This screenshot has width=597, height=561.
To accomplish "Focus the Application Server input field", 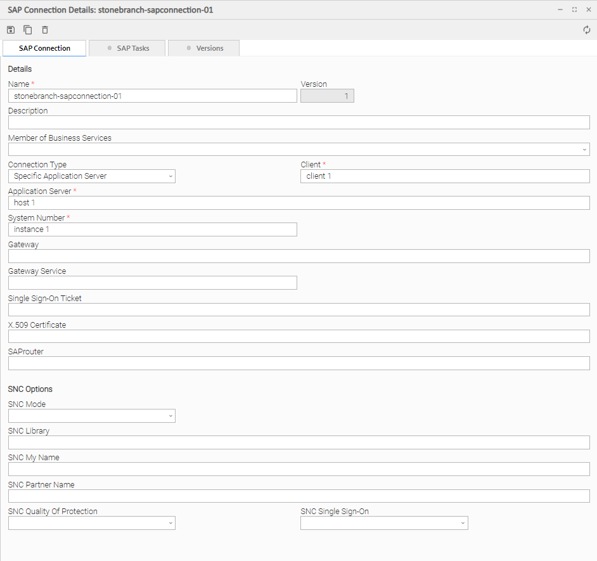I will point(298,203).
